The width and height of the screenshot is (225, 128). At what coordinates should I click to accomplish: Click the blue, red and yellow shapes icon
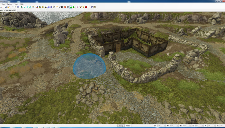tap(37, 7)
